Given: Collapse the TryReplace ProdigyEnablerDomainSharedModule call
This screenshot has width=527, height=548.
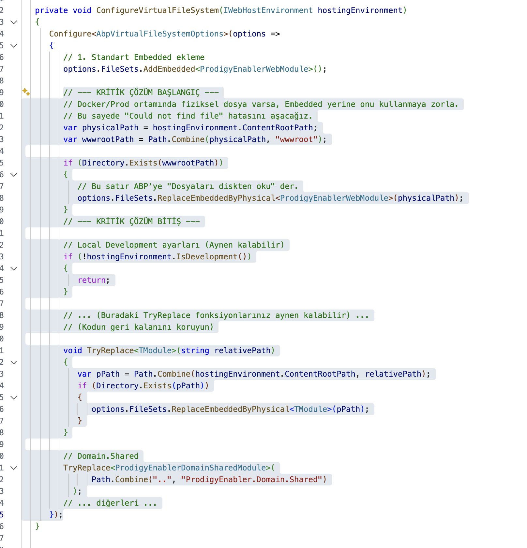Looking at the screenshot, I should 14,468.
